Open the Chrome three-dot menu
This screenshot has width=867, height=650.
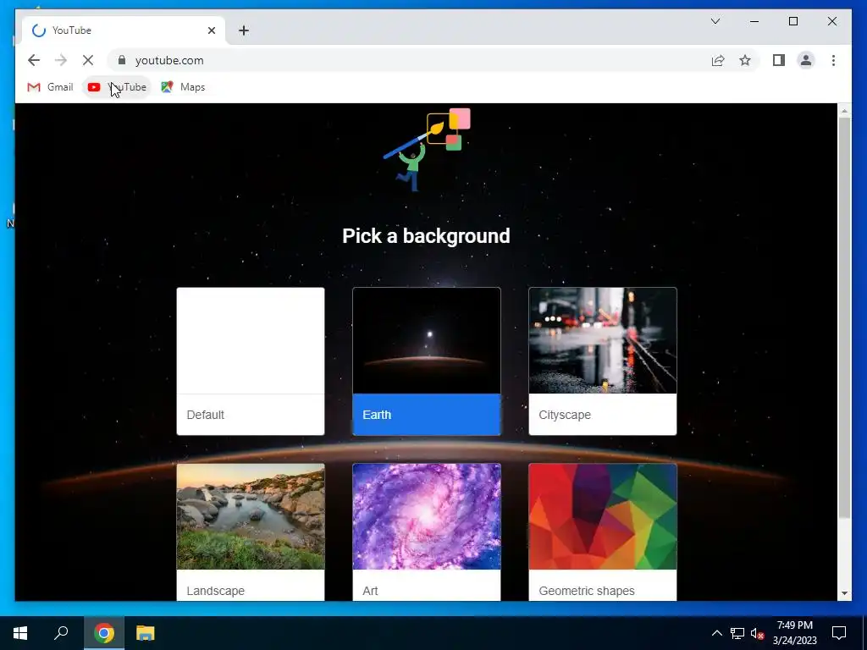tap(833, 60)
